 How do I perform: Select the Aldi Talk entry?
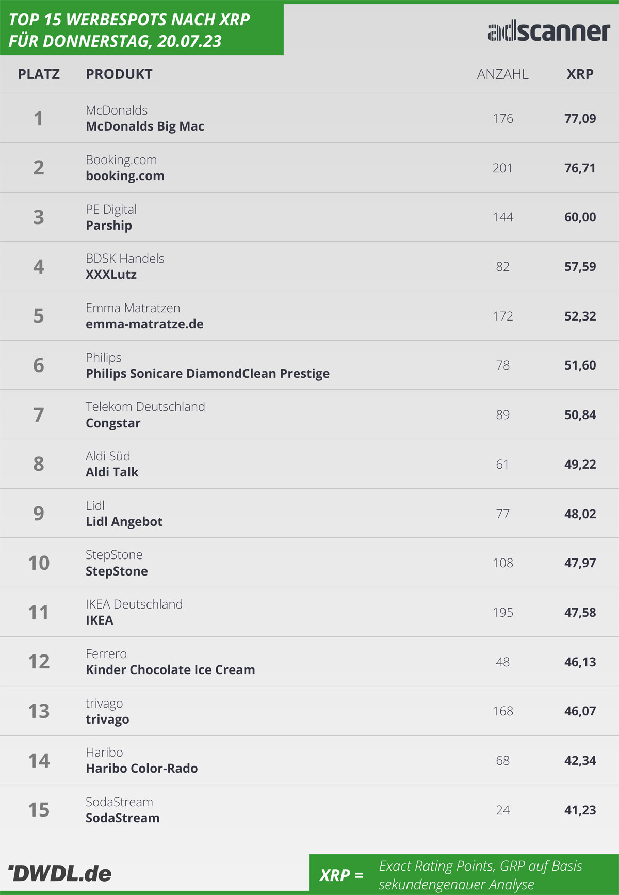[112, 472]
